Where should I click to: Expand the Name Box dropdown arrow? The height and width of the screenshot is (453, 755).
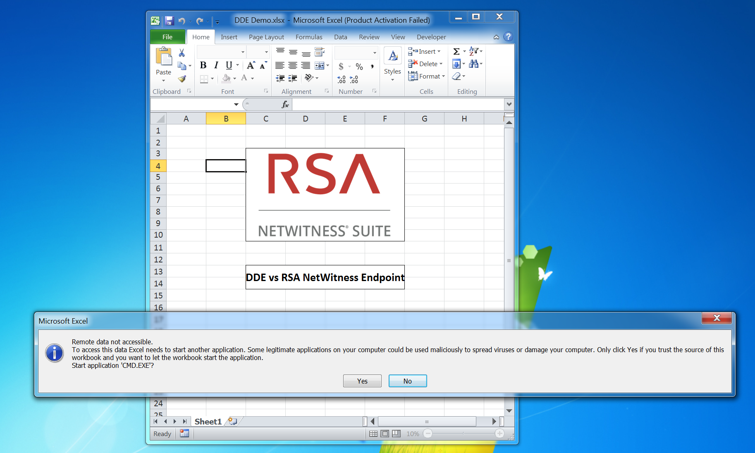[x=236, y=105]
